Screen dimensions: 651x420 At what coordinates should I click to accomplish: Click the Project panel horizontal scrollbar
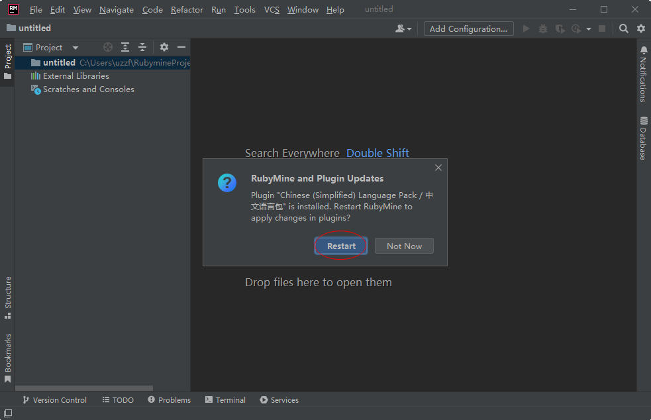[x=84, y=388]
